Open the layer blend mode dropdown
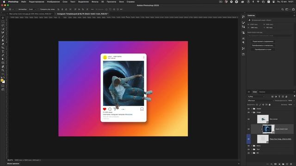Image resolution: width=296 pixels, height=166 pixels. [260, 101]
